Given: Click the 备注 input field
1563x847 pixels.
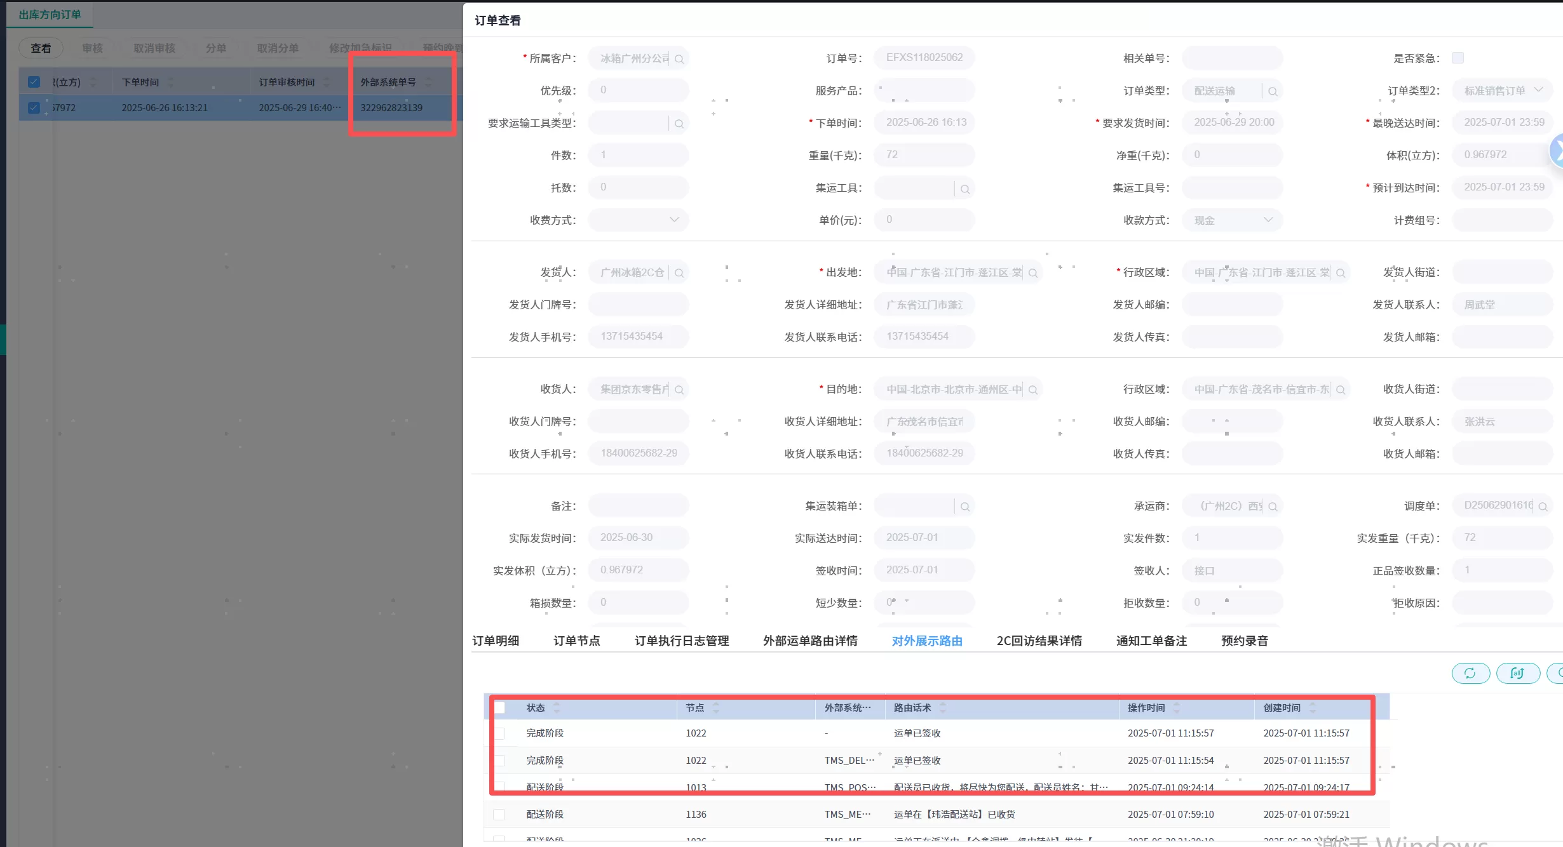Looking at the screenshot, I should point(638,506).
